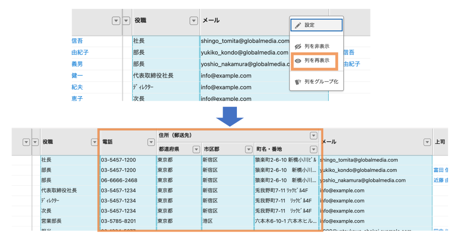Image resolution: width=456 pixels, height=237 pixels.
Task: Click the 列をグループ化 cards icon
Action: [x=298, y=82]
